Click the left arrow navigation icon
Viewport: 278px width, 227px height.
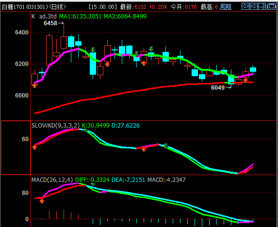coord(245,6)
